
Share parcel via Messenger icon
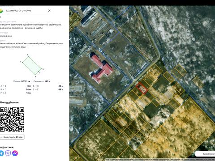point(15,153)
